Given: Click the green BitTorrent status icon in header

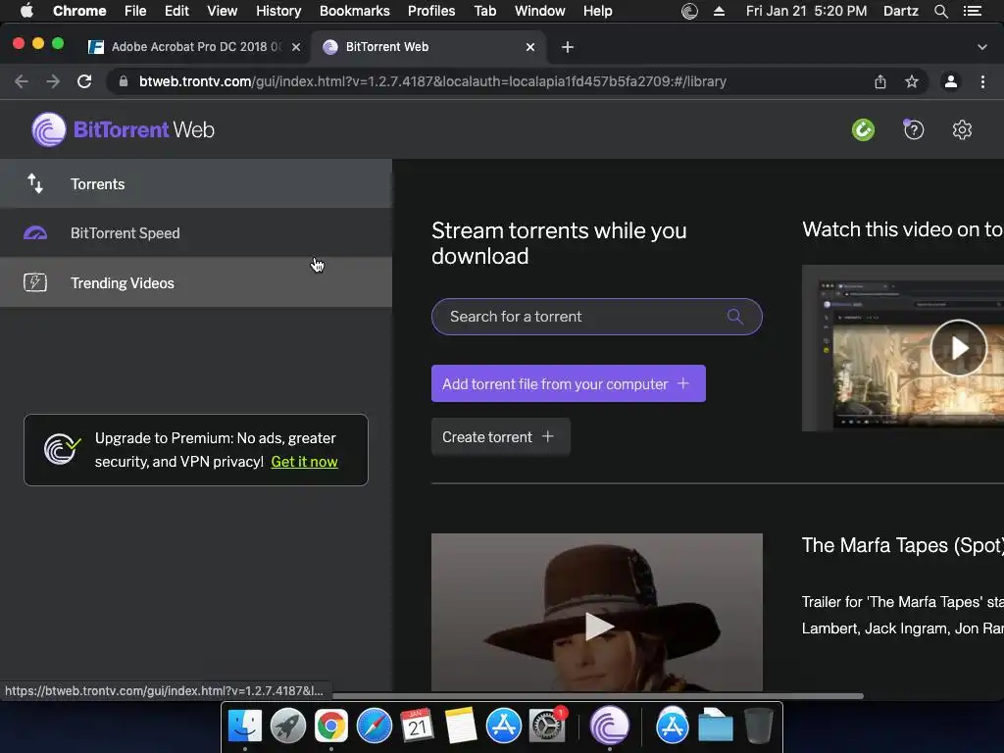Looking at the screenshot, I should 863,130.
